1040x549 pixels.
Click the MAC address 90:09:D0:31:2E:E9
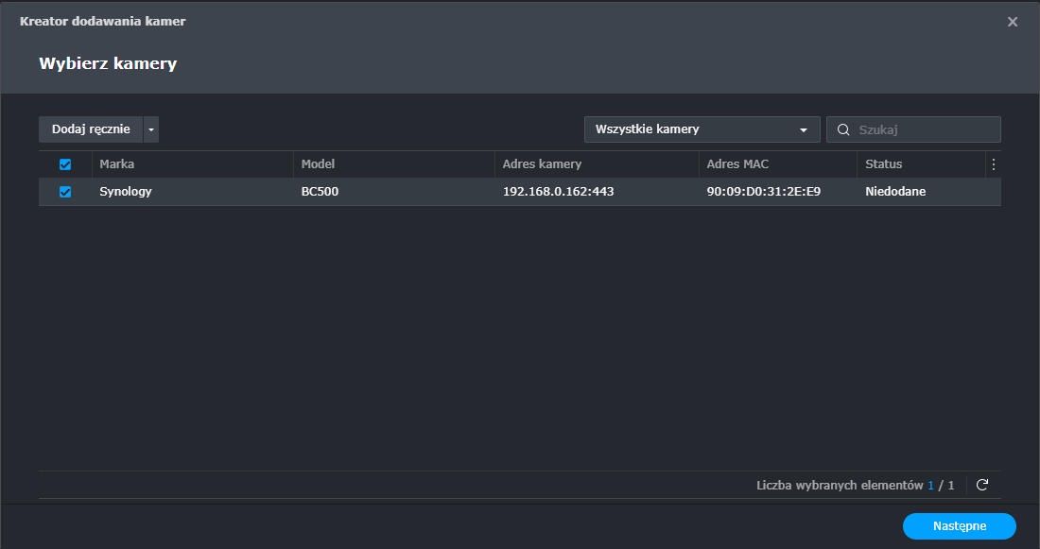point(763,192)
